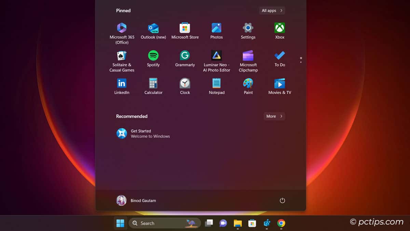Open Outlook (new)
410x231 pixels.
click(x=153, y=28)
